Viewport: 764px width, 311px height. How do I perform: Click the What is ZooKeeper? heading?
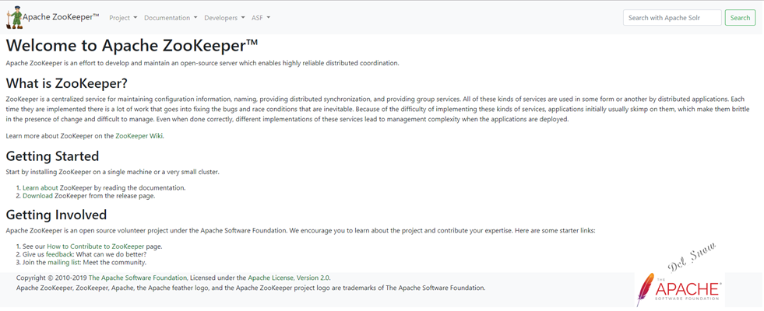pyautogui.click(x=67, y=83)
